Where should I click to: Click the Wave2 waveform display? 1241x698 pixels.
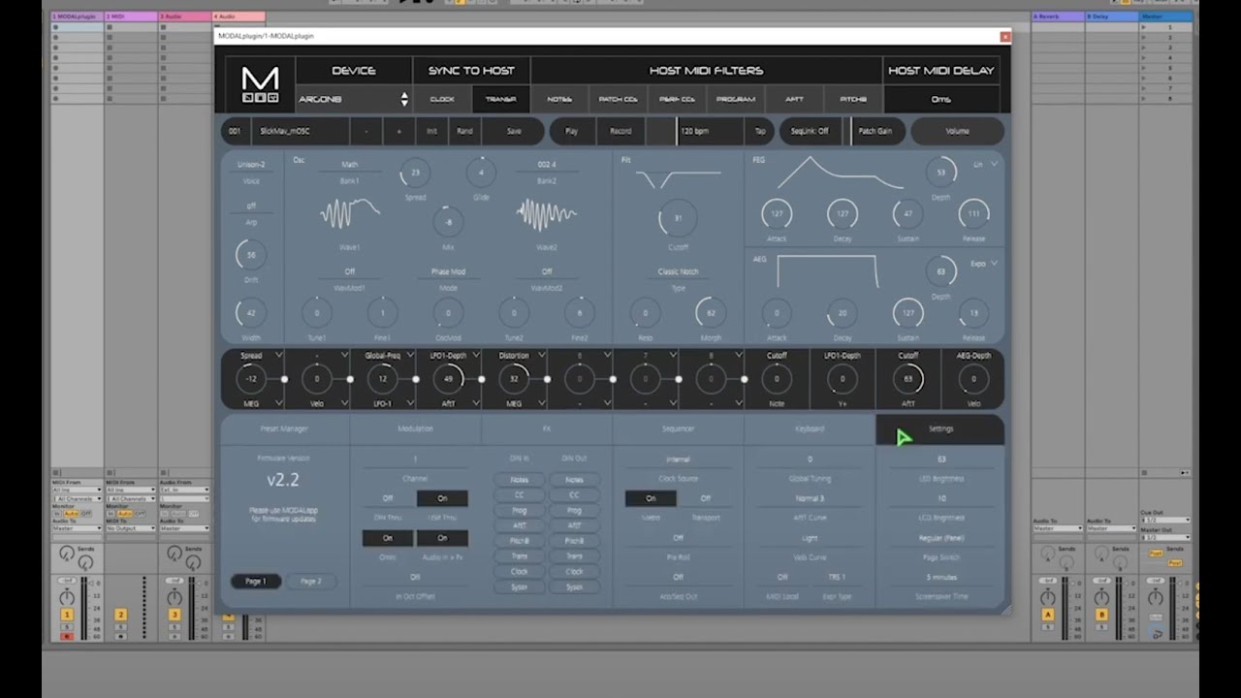[x=547, y=213]
